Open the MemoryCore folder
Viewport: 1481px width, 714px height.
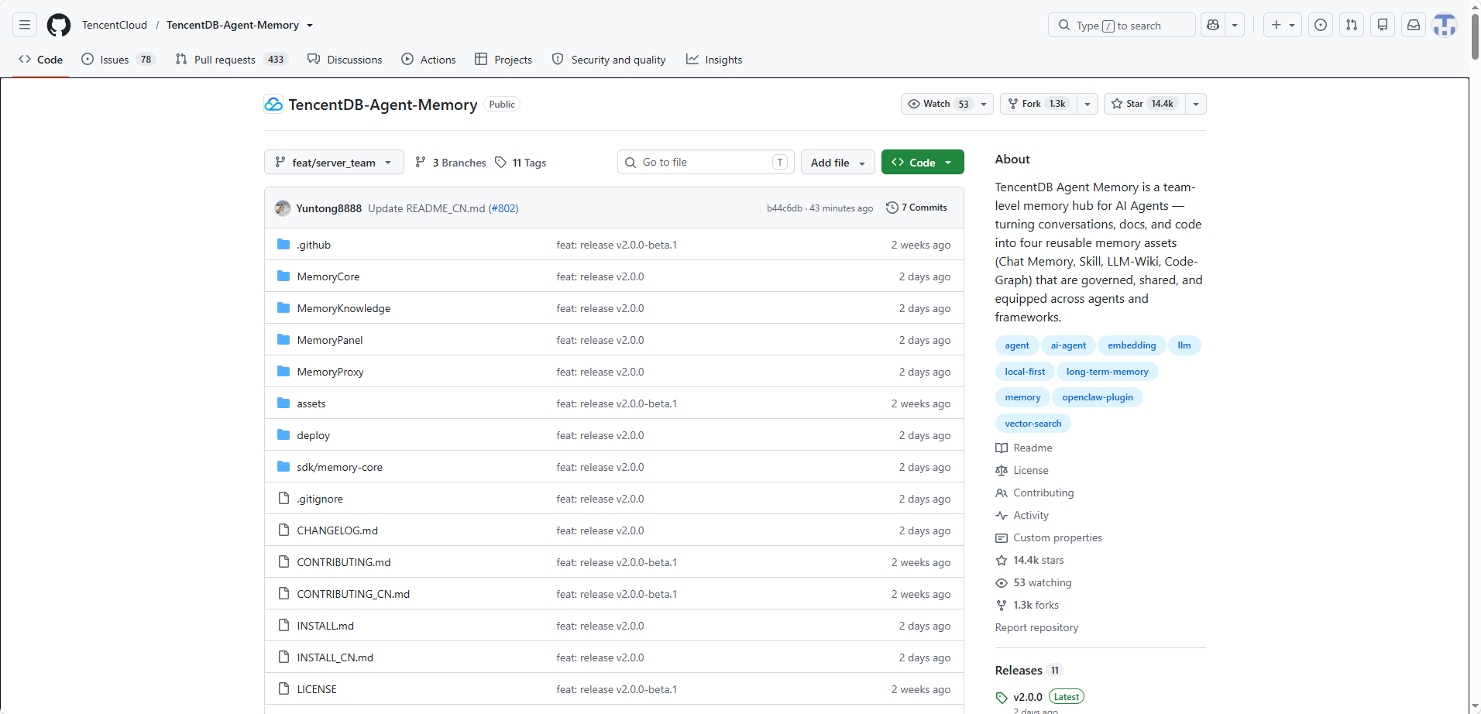pos(328,276)
